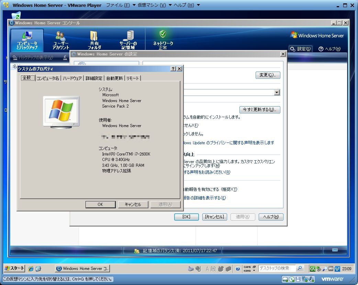Image resolution: width=358 pixels, height=285 pixels.
Task: Expand the 仮想マシン menu dropdown arrow
Action: point(170,5)
